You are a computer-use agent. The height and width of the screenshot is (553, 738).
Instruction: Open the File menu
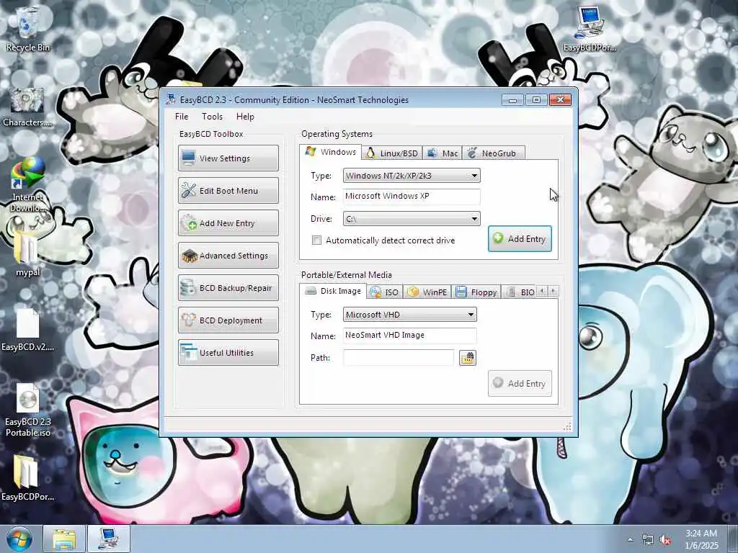point(182,117)
